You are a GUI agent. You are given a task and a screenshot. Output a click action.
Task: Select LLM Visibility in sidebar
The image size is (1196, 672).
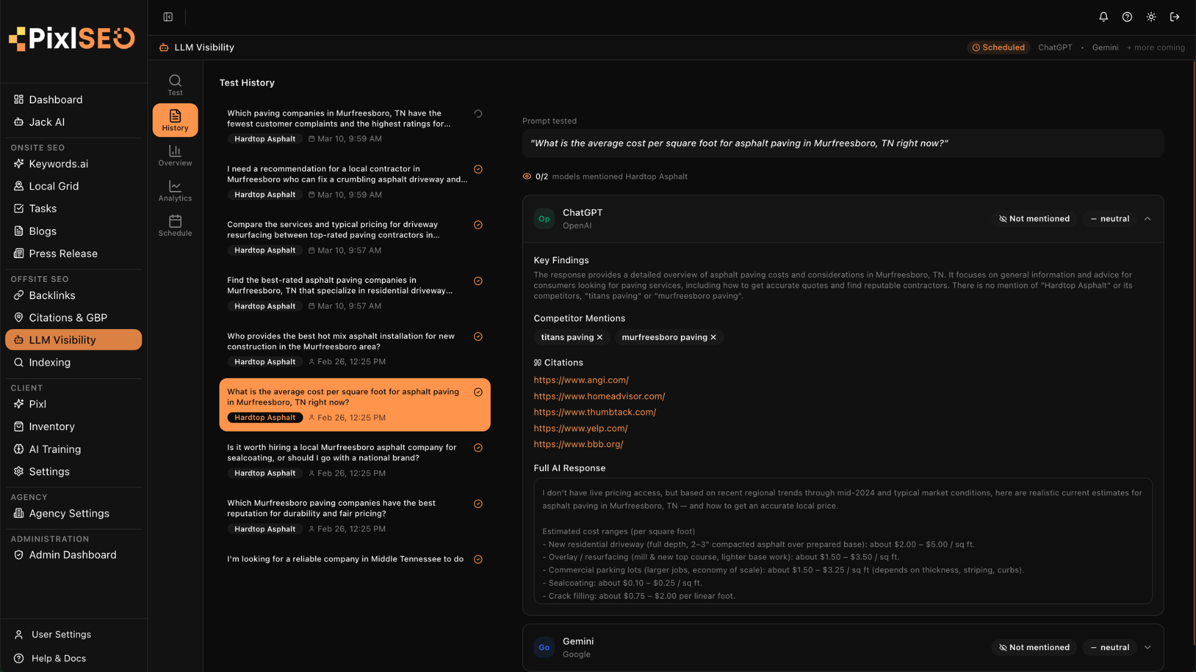pos(74,340)
